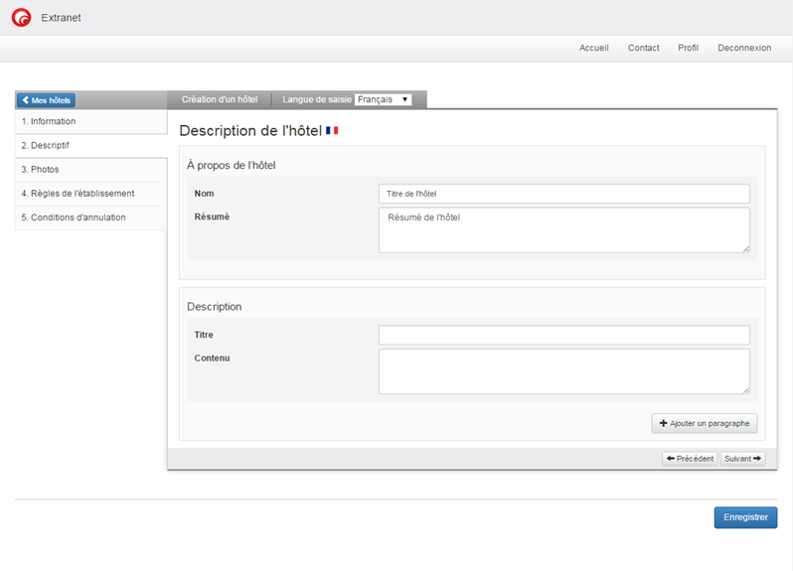Go to previous step with Précédent
The width and height of the screenshot is (793, 571).
click(690, 459)
